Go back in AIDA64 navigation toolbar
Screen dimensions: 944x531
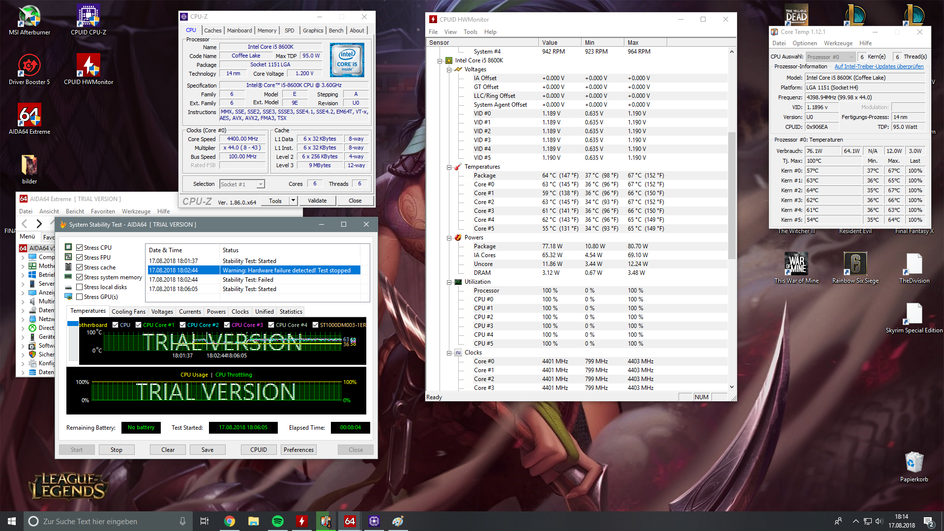[x=25, y=224]
